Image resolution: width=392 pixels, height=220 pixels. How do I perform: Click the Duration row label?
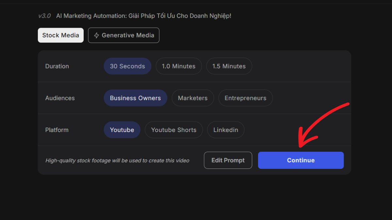57,66
